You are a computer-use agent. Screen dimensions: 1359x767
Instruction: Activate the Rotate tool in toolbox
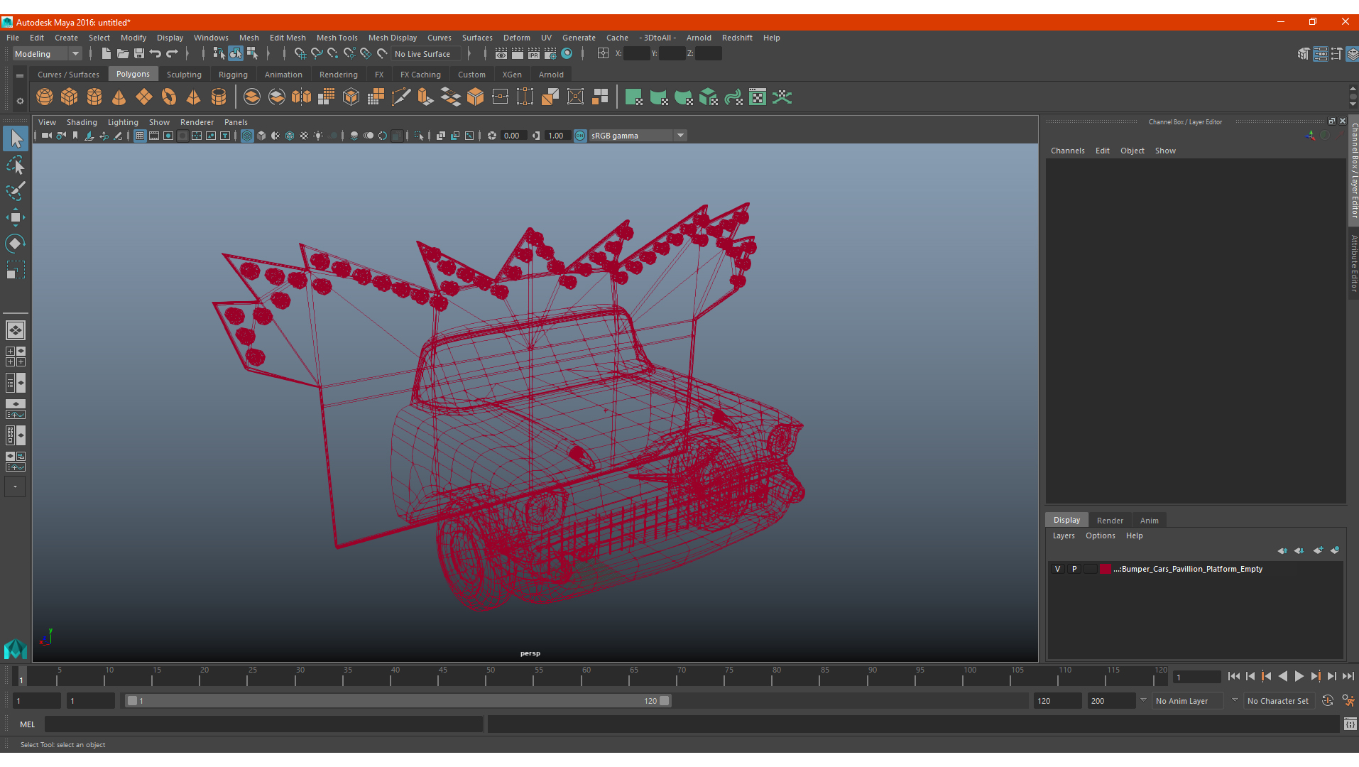tap(15, 244)
